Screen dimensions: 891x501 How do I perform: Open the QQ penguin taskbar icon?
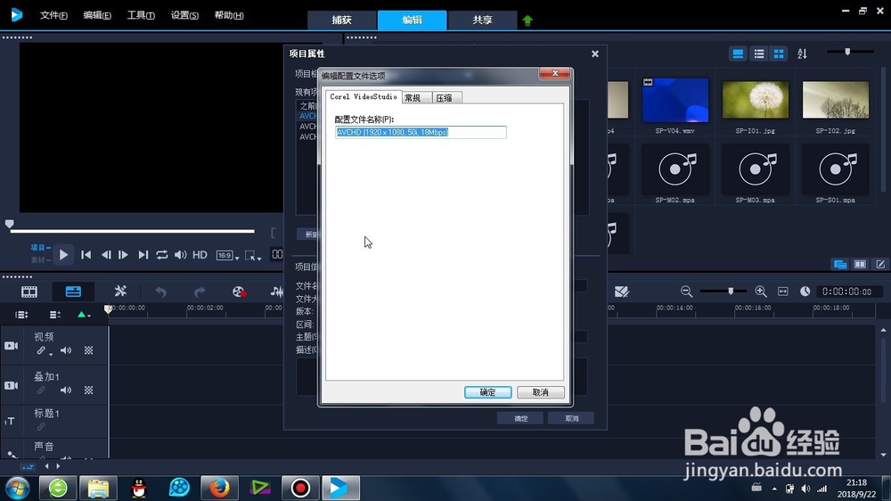(x=139, y=488)
